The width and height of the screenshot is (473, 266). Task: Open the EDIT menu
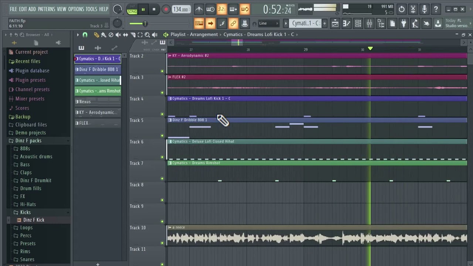23,9
